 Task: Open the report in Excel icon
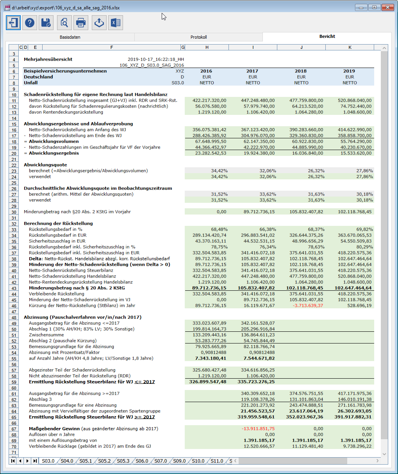click(x=116, y=23)
